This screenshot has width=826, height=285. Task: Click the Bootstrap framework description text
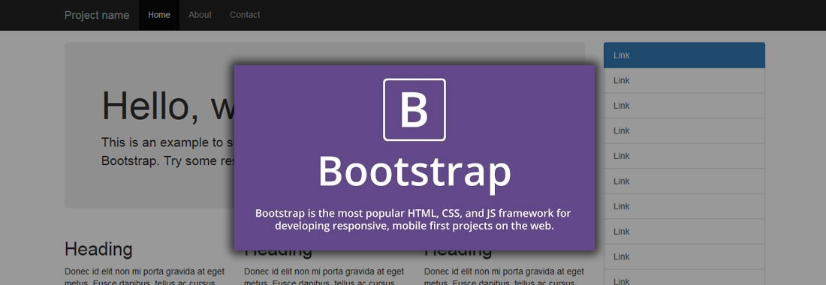point(414,220)
